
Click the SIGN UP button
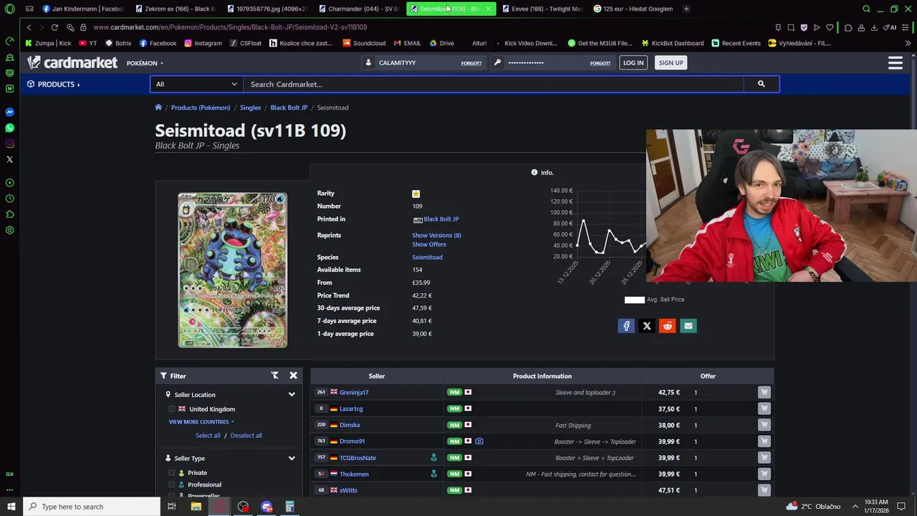pyautogui.click(x=671, y=63)
